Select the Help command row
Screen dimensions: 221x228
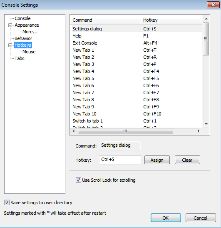[137, 36]
